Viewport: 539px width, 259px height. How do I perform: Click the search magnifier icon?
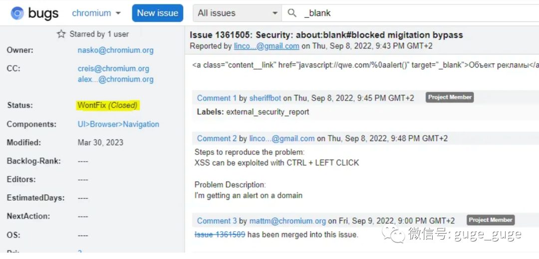pos(292,13)
